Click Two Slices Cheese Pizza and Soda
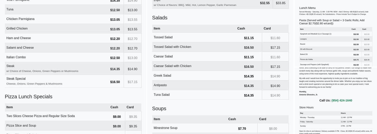 click(41, 116)
